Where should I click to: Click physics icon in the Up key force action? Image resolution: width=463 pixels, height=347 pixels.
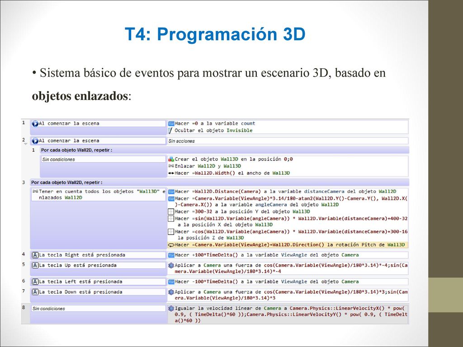tap(171, 266)
